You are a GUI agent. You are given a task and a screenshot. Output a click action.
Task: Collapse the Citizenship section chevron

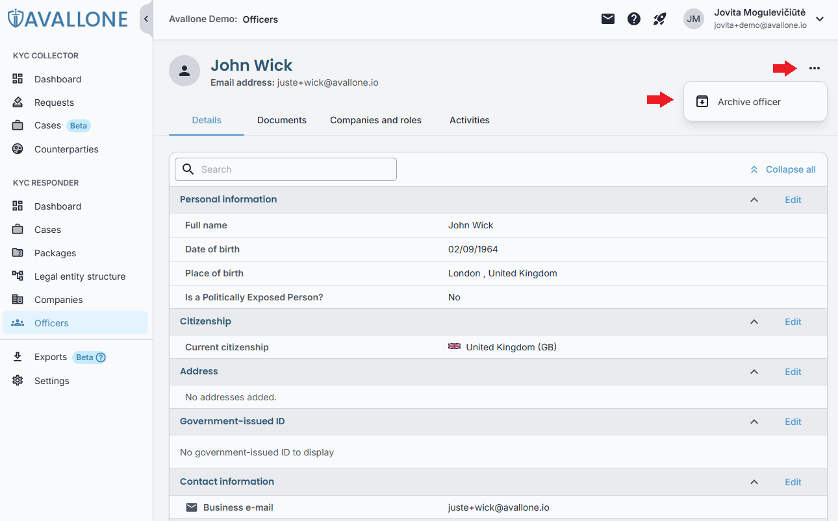(x=754, y=322)
